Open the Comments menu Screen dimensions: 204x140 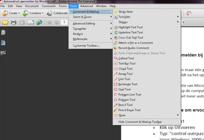pos(49,6)
